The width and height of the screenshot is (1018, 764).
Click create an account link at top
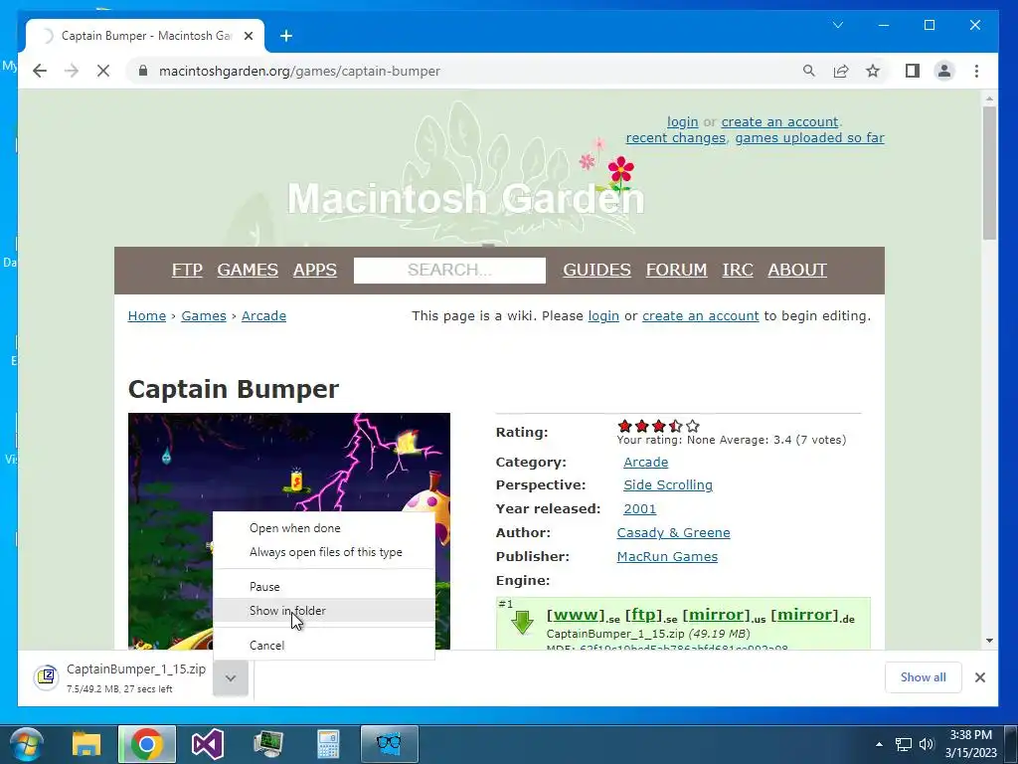click(779, 122)
